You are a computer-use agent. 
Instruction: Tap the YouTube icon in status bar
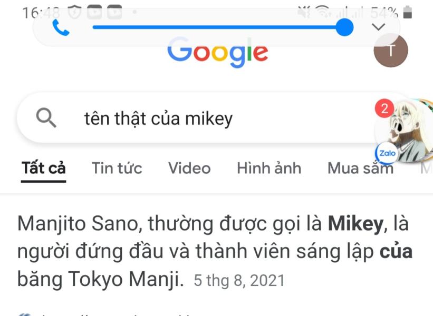tap(94, 12)
